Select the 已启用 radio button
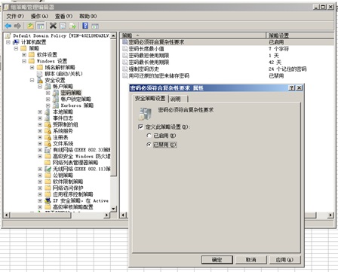This screenshot has height=272, width=338. pyautogui.click(x=149, y=136)
